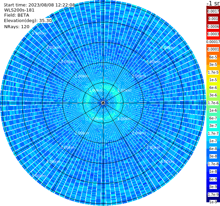Select colorbar value 1.7e-5
Viewport: 220px width, 206px height.
coord(213,72)
